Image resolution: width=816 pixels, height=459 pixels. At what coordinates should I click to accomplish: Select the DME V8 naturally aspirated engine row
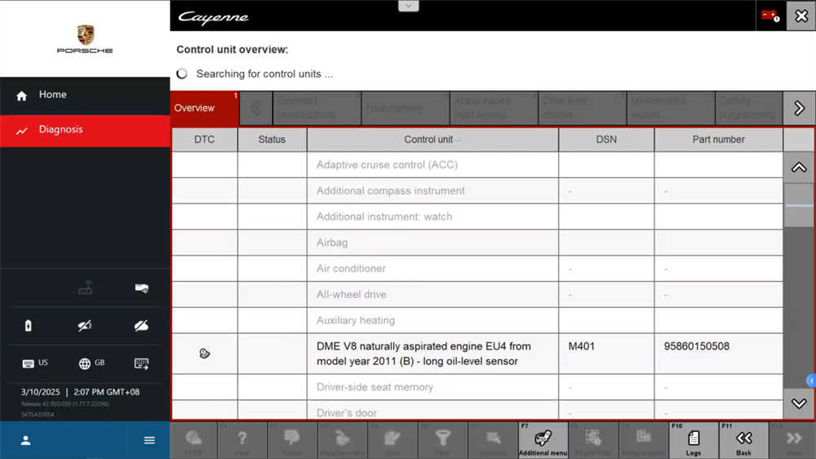coord(432,354)
